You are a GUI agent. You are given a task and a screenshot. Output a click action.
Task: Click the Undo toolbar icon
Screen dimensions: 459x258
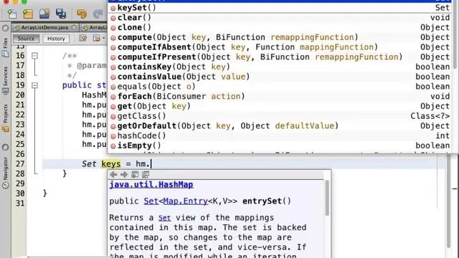pos(82,14)
